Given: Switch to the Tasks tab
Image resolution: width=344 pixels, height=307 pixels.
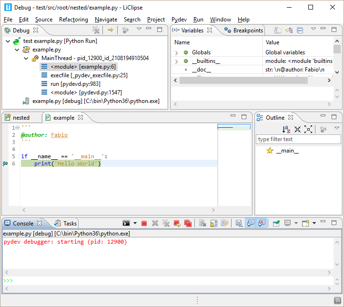Looking at the screenshot, I should pos(66,224).
